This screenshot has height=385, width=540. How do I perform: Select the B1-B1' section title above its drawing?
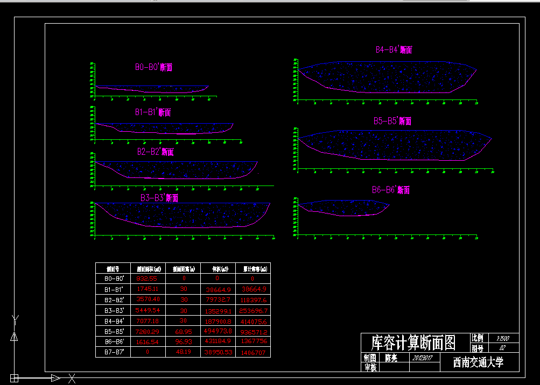153,112
